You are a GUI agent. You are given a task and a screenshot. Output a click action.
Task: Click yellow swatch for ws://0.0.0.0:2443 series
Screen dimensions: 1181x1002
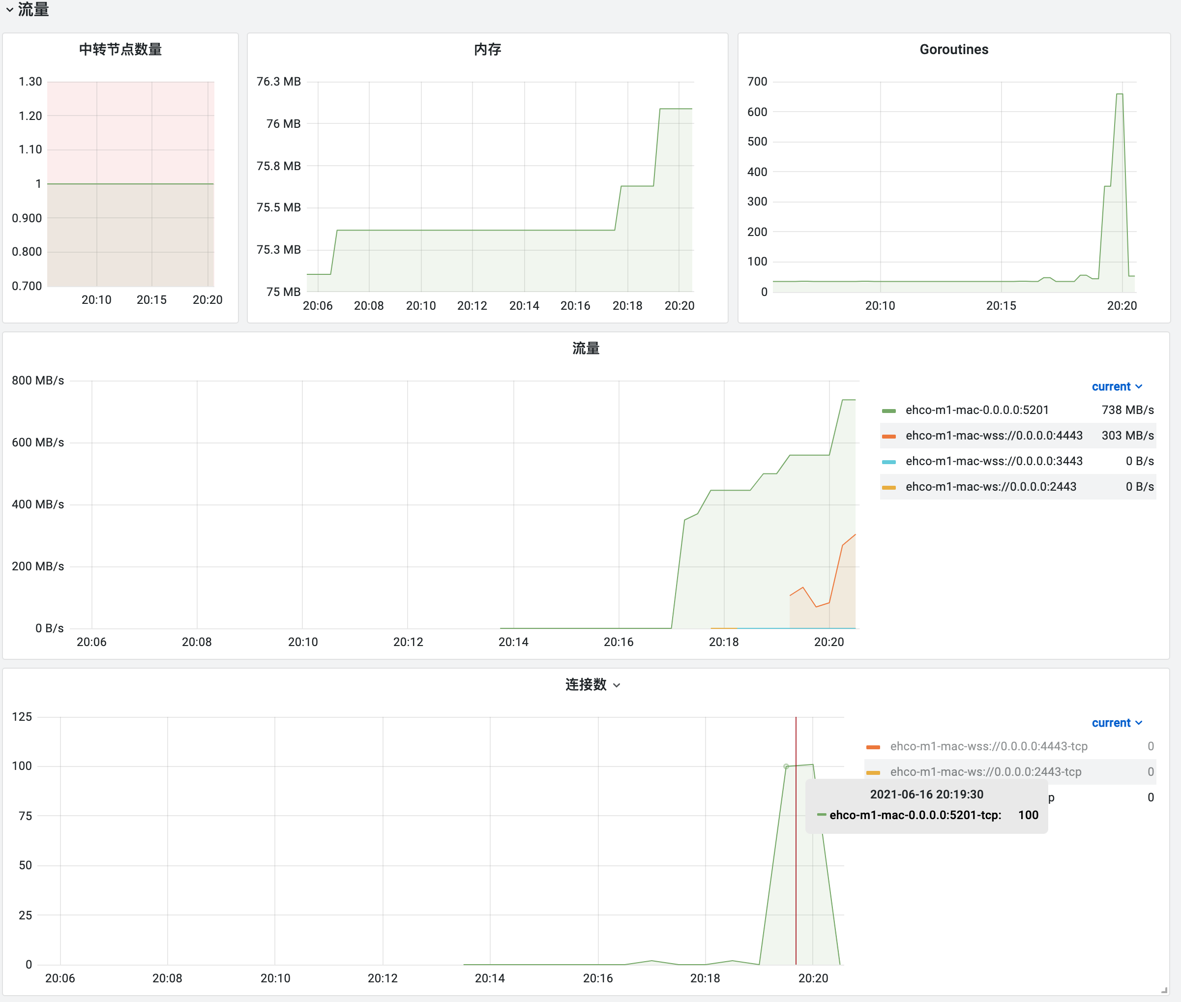[x=888, y=487]
